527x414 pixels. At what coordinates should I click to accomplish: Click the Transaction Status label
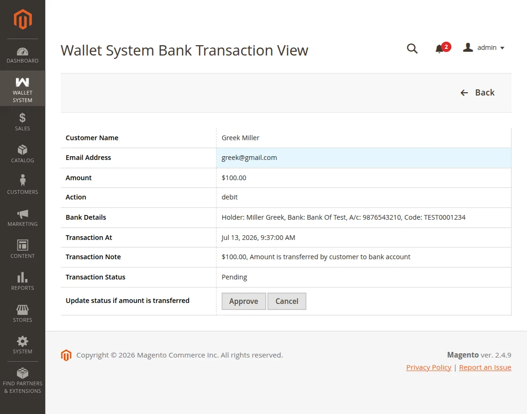click(95, 277)
